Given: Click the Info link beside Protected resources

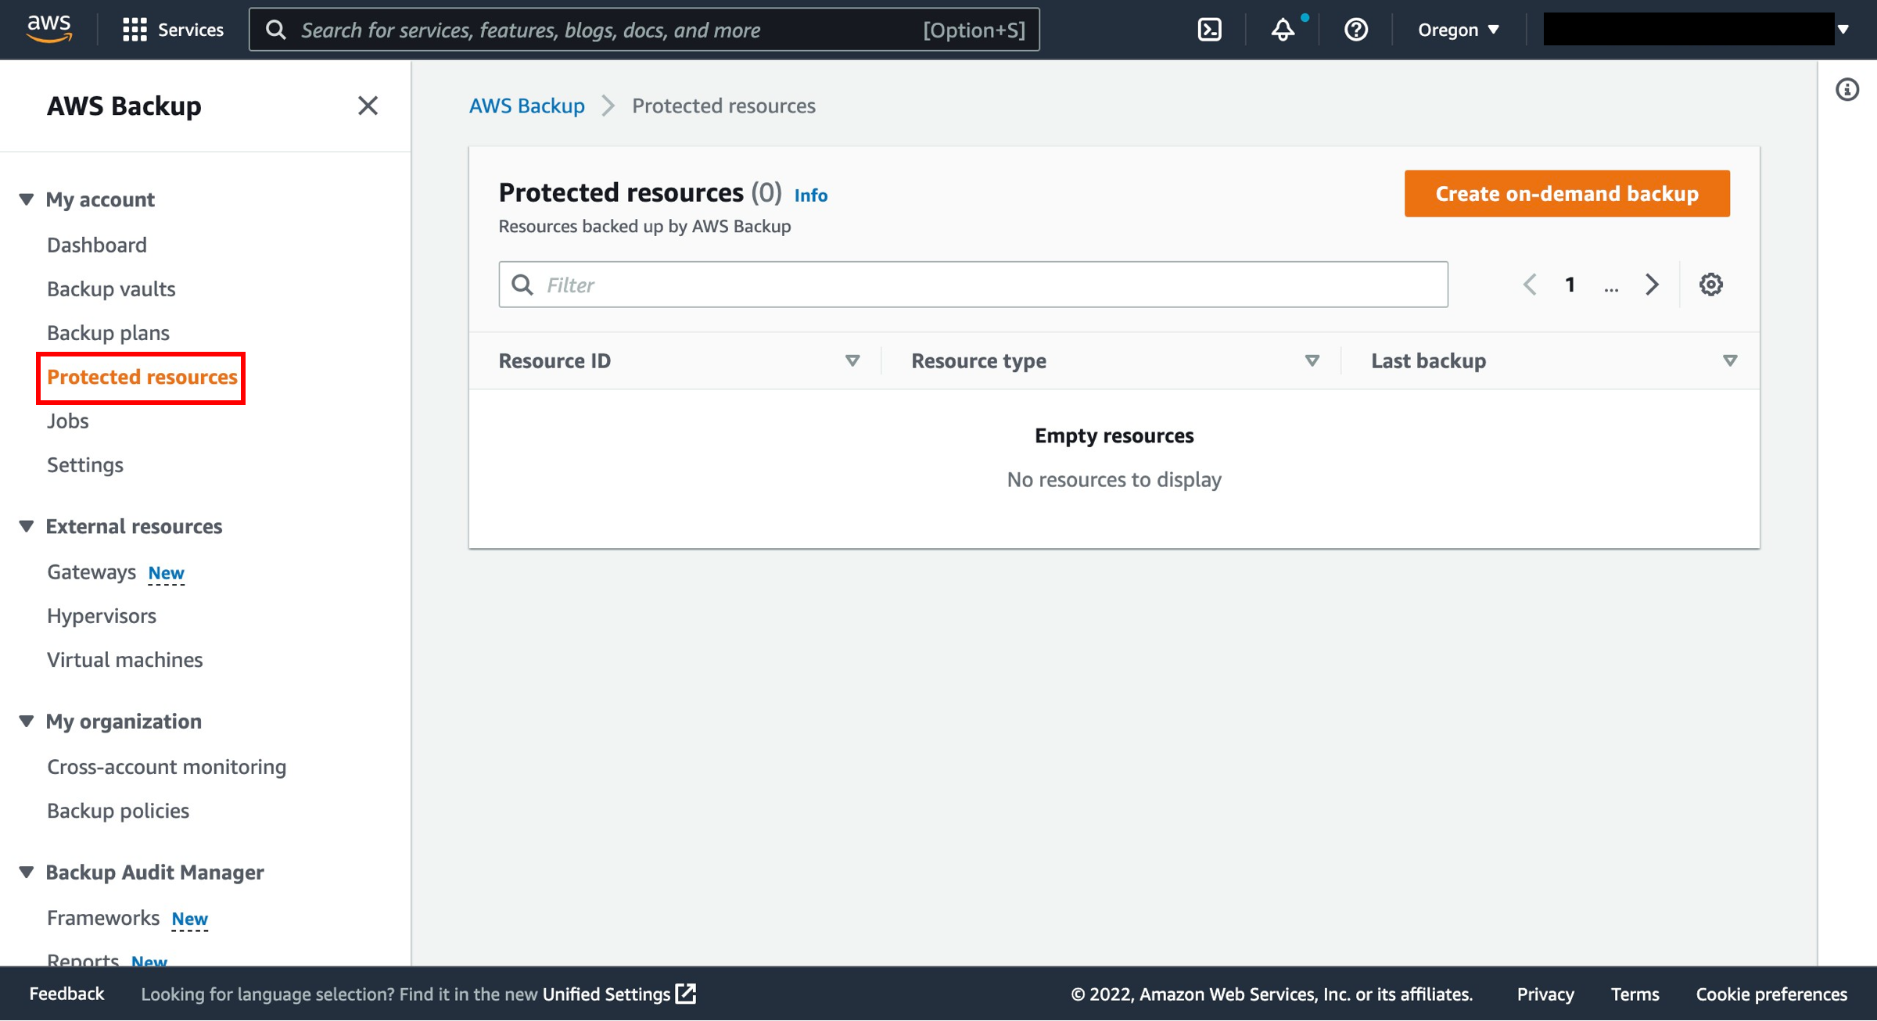Looking at the screenshot, I should [811, 195].
